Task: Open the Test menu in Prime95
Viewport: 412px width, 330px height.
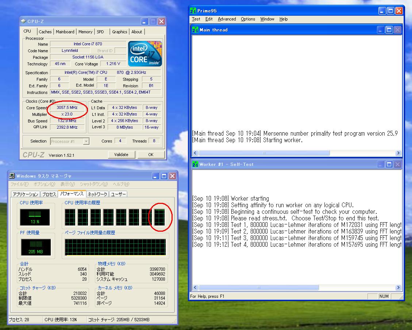Action: point(196,19)
